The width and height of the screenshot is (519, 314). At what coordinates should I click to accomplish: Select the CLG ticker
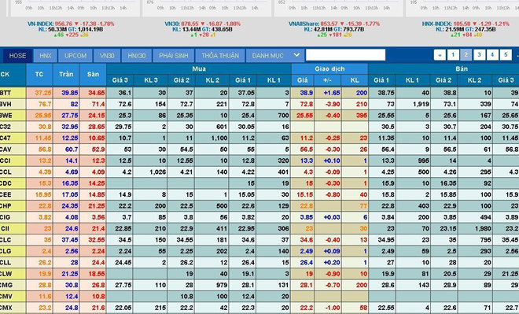[6, 251]
